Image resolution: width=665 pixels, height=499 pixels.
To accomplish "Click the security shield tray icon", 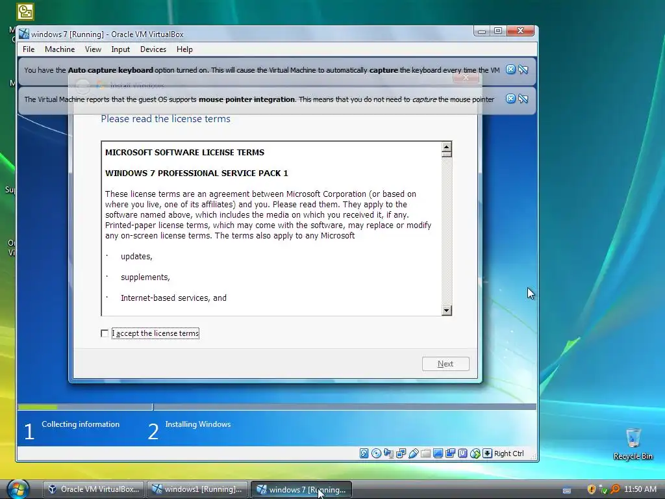I will [x=591, y=489].
